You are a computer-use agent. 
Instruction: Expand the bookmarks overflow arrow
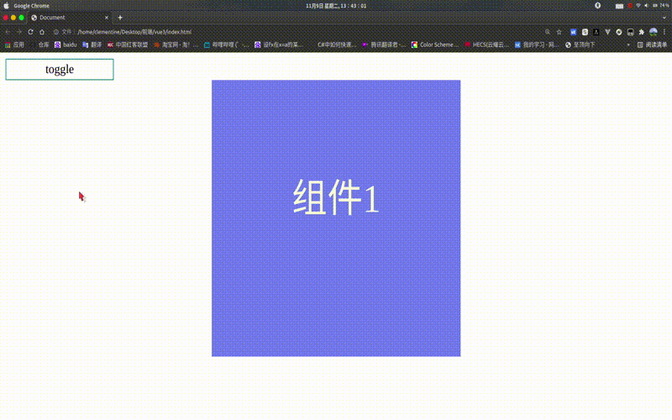(628, 45)
